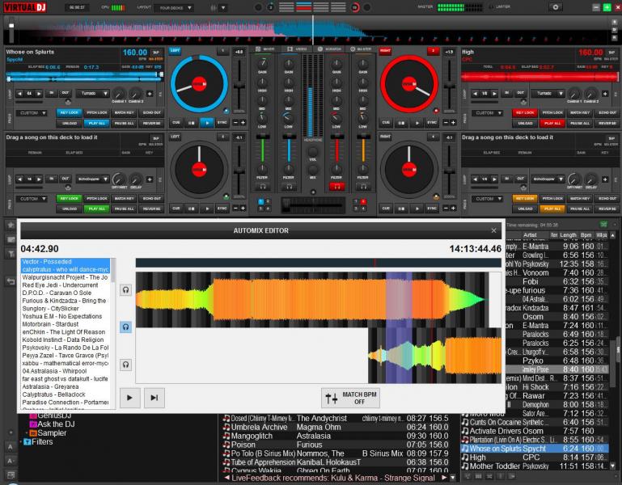622x485 pixels.
Task: Click Pause All on red deck 2
Action: click(x=580, y=124)
